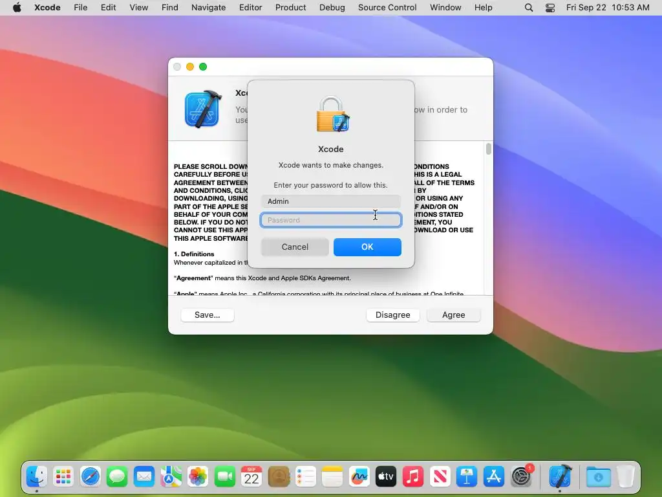This screenshot has width=662, height=497.
Task: Open App Store in the Dock
Action: click(x=493, y=477)
